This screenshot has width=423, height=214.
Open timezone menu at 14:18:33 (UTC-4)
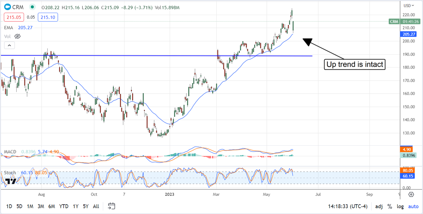pyautogui.click(x=348, y=206)
